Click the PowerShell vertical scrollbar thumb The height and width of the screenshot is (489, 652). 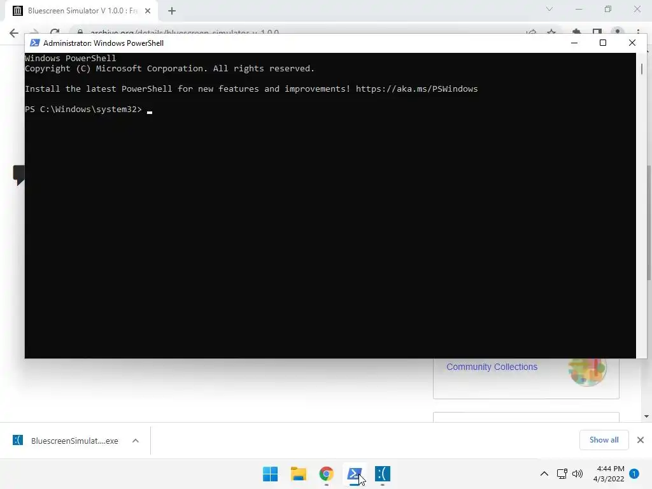pyautogui.click(x=642, y=69)
